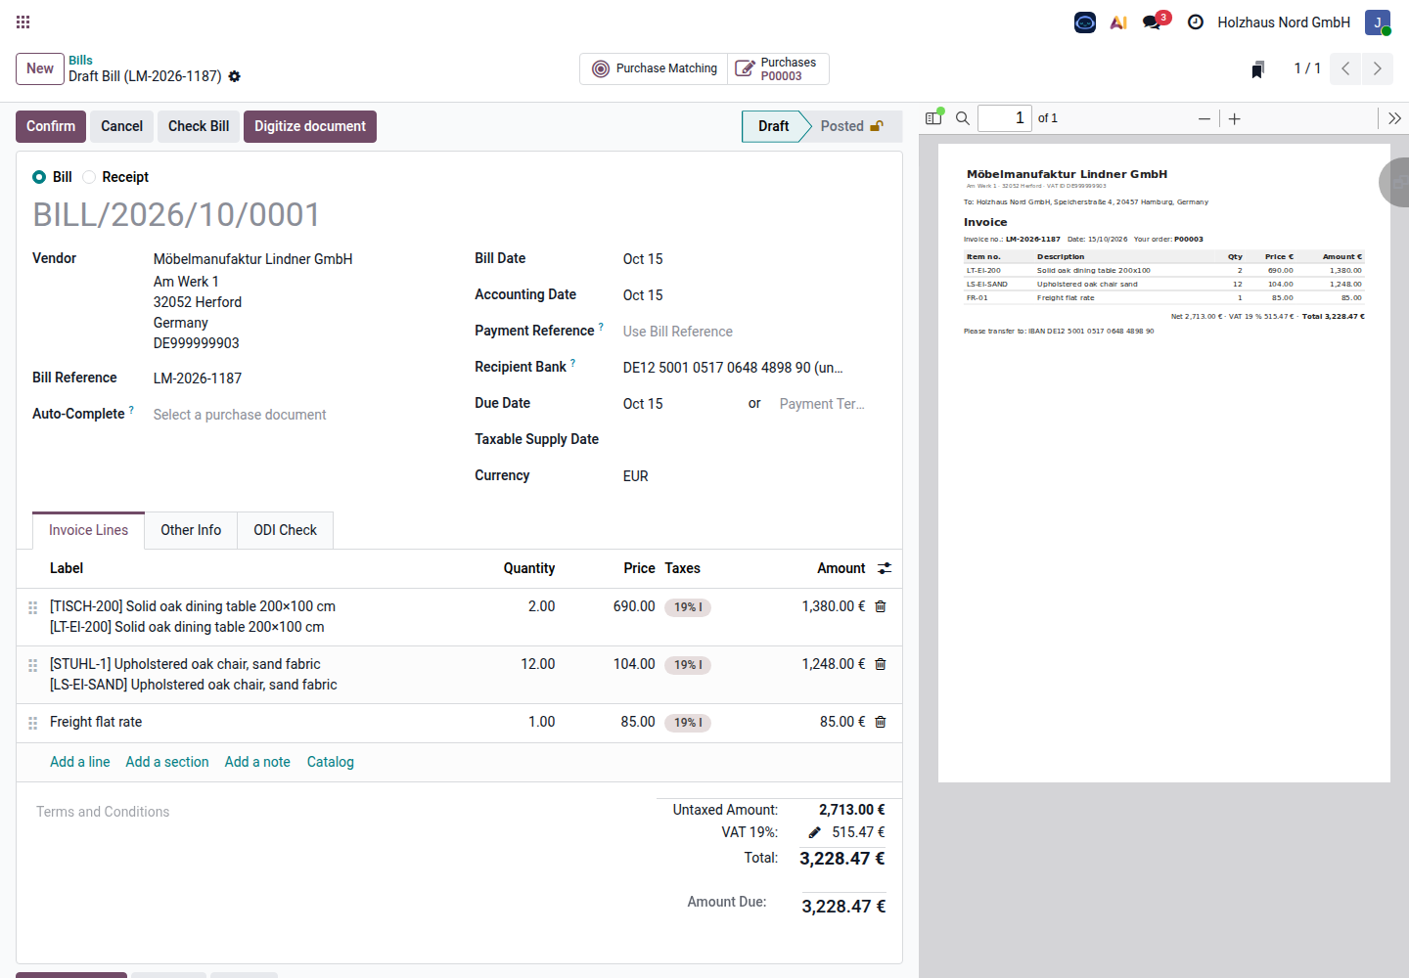Click the Payment Reference input field

[745, 332]
